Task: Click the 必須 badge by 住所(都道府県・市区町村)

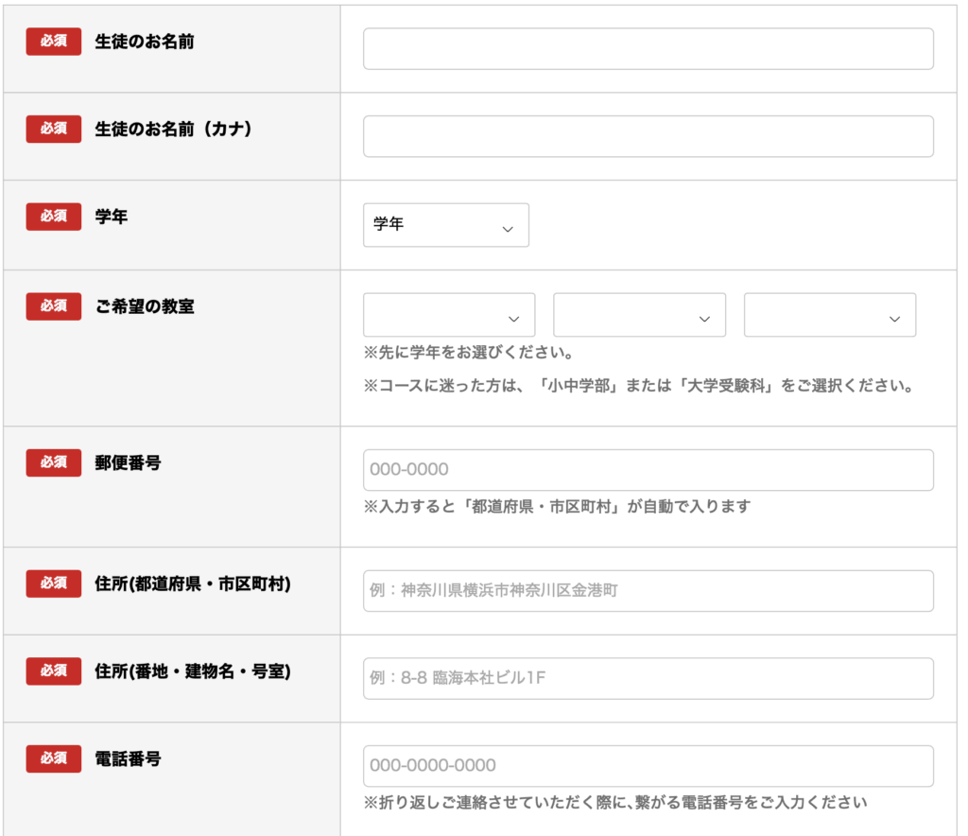Action: pos(54,583)
